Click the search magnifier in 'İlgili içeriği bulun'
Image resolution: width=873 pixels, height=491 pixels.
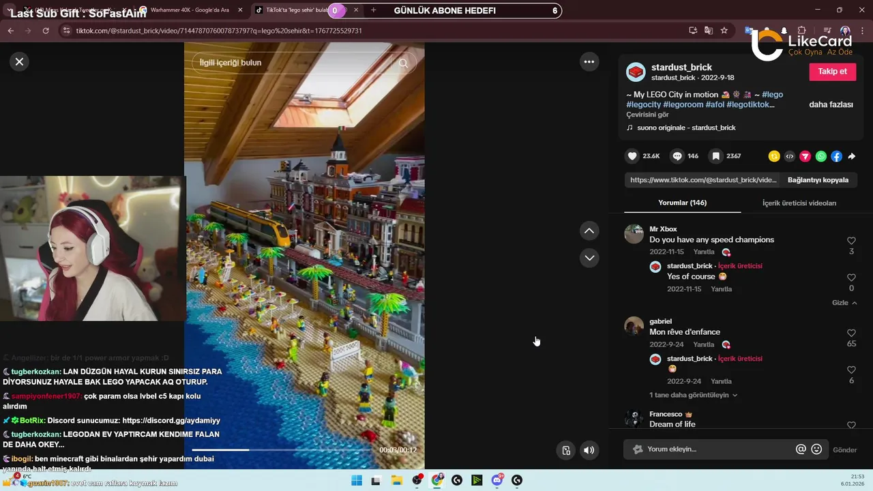(403, 63)
